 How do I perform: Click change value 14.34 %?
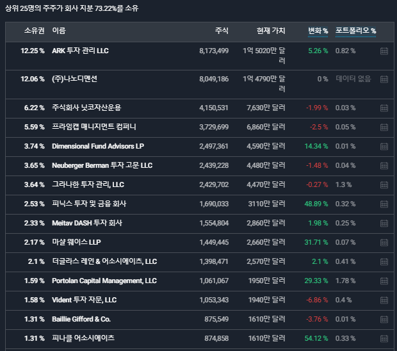[316, 146]
